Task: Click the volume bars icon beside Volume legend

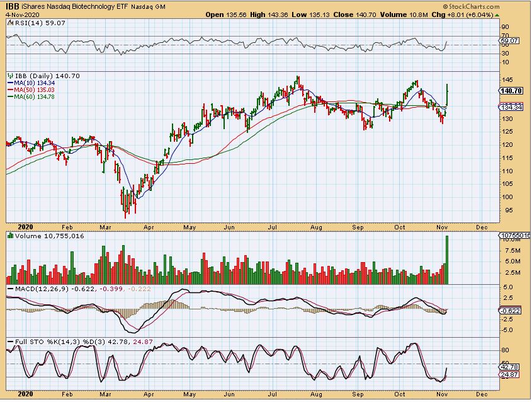Action: coord(11,236)
